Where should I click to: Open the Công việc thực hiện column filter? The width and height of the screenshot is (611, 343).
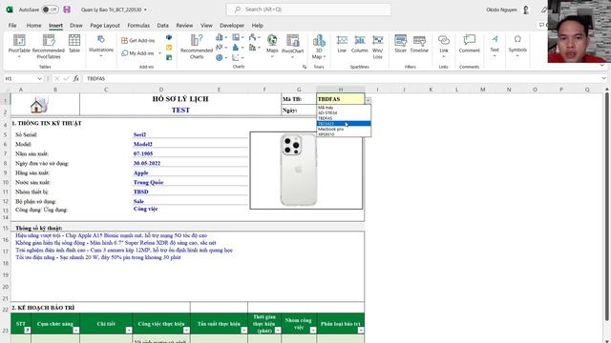pyautogui.click(x=186, y=331)
